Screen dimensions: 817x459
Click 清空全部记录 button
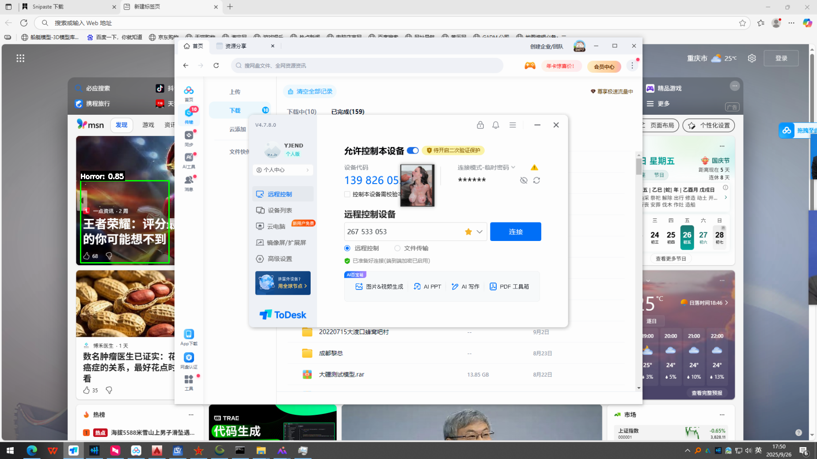click(310, 91)
